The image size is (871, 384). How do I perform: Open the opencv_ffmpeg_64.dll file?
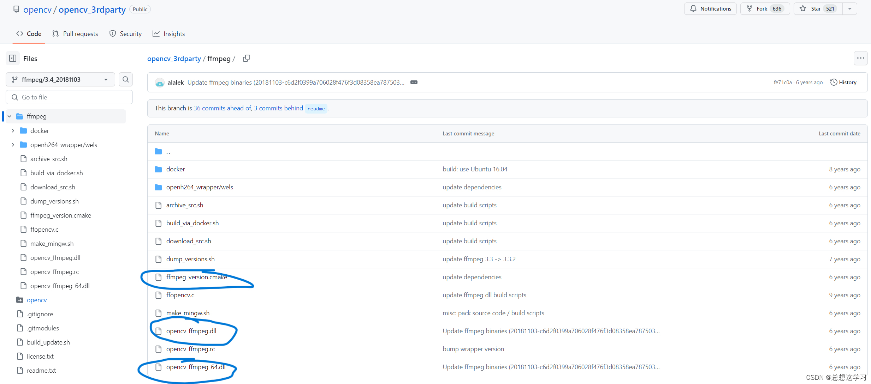(196, 367)
